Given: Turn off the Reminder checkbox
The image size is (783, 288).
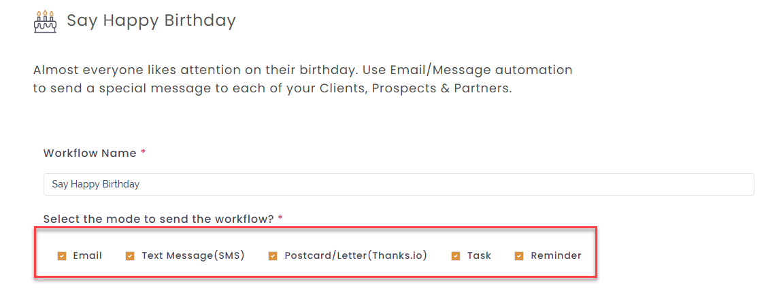Looking at the screenshot, I should (x=519, y=256).
